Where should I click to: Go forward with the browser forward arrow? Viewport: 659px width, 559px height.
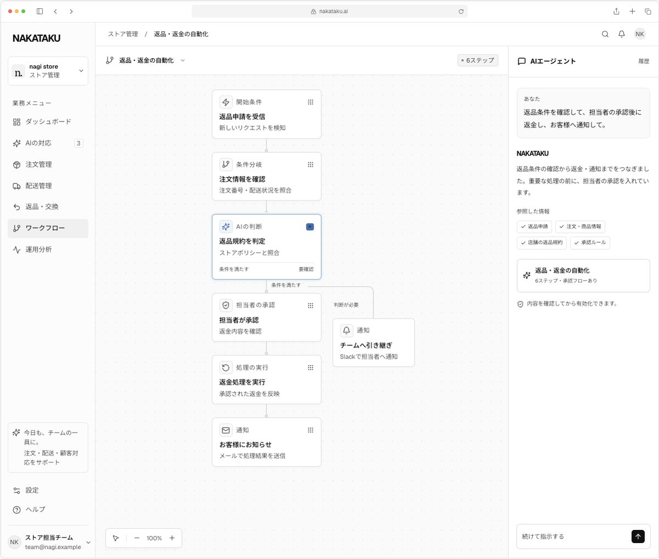pos(71,11)
